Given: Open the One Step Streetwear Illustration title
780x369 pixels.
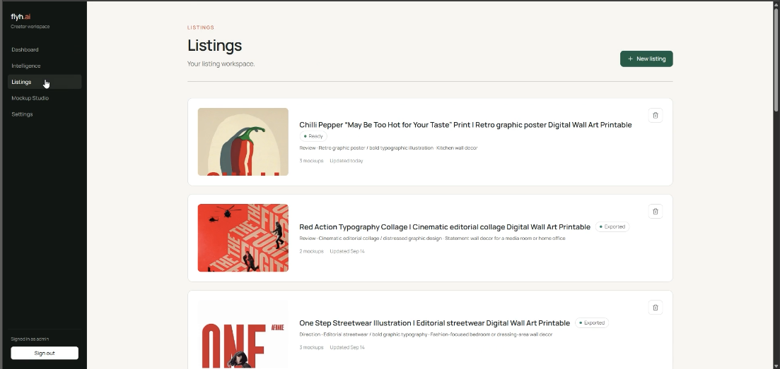Looking at the screenshot, I should coord(434,323).
